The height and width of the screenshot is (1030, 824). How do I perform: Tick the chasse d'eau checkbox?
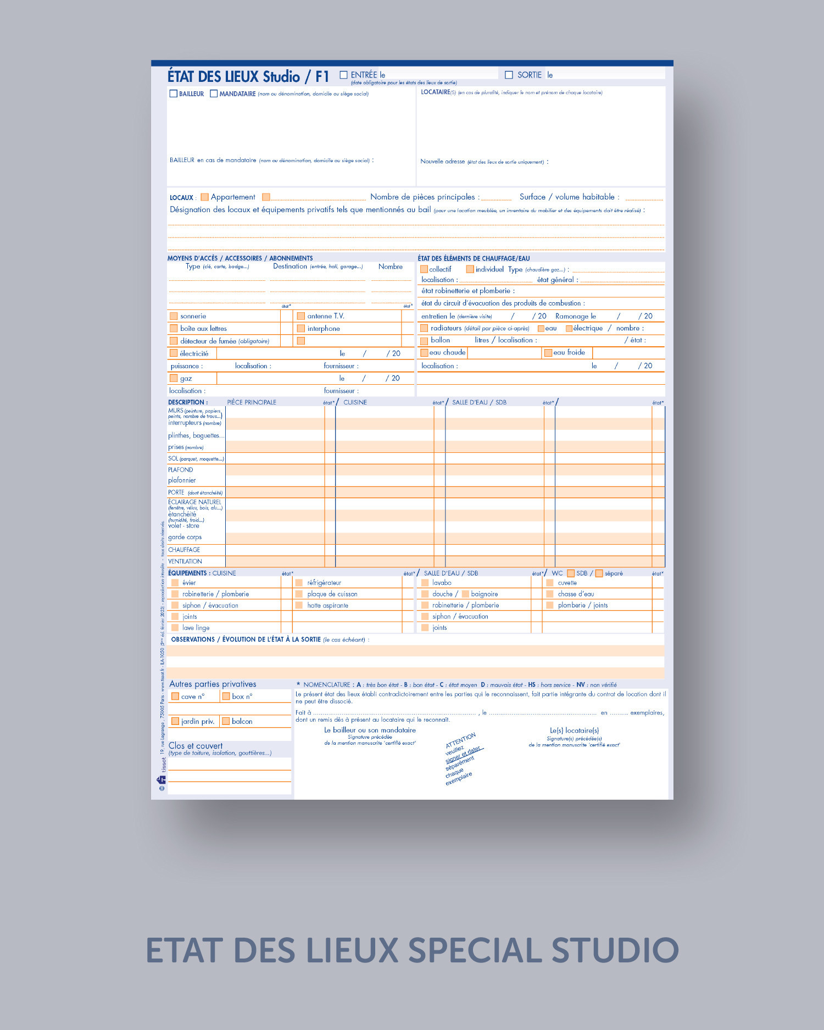click(x=549, y=594)
